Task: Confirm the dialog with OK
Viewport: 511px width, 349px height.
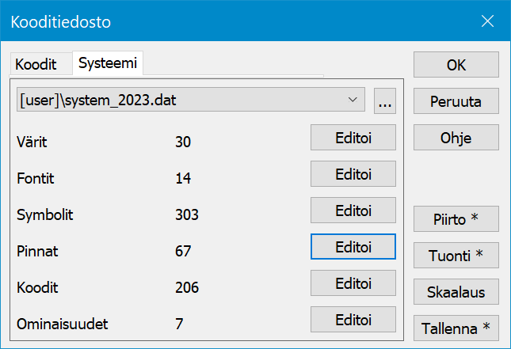Action: 456,65
